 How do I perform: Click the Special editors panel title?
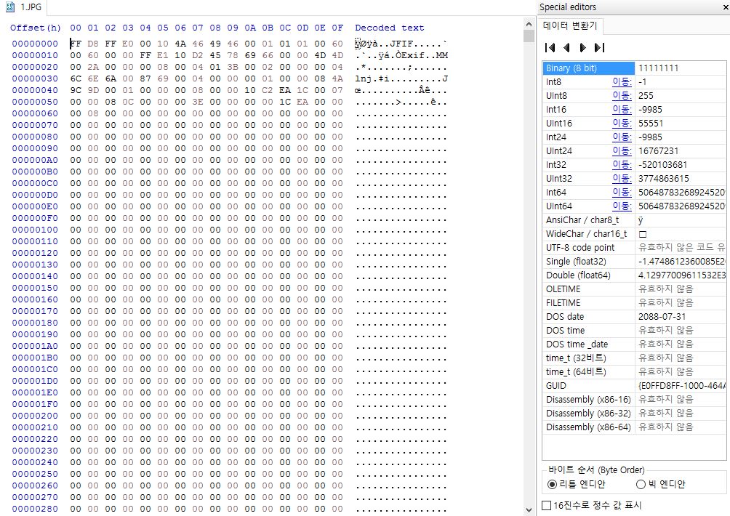(x=568, y=7)
